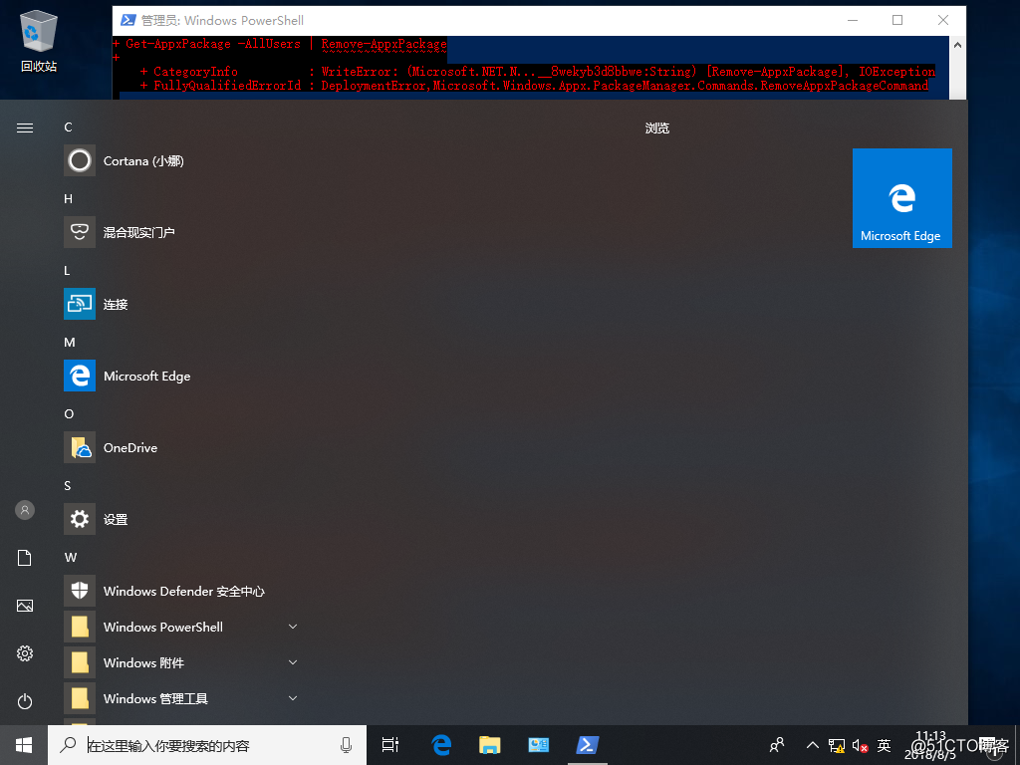The height and width of the screenshot is (765, 1020).
Task: Open Settings (设置) in the app list
Action: [182, 518]
